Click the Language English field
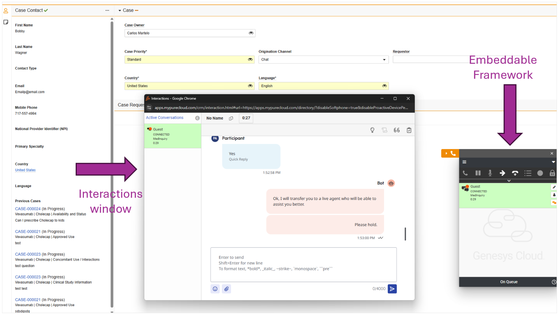The width and height of the screenshot is (559, 316). click(323, 86)
